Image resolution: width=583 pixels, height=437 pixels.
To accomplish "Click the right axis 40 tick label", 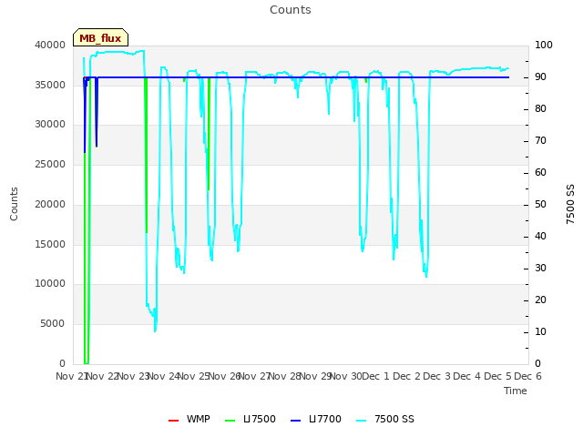I will point(540,237).
